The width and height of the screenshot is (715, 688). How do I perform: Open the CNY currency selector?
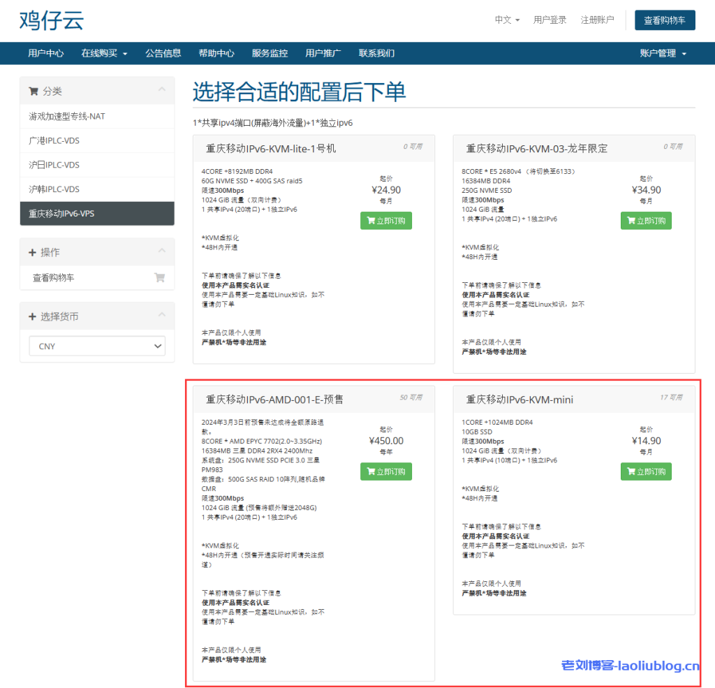pos(97,346)
